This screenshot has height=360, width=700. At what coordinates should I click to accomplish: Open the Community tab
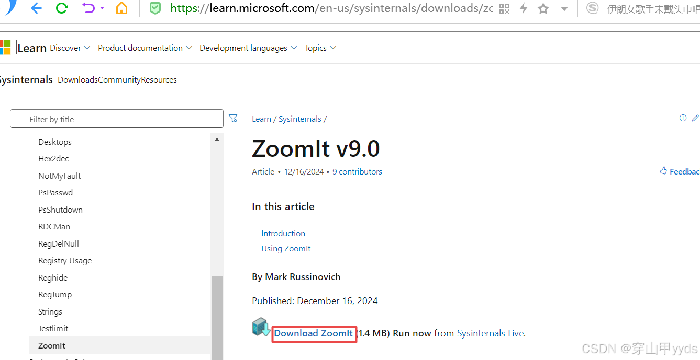click(x=119, y=80)
